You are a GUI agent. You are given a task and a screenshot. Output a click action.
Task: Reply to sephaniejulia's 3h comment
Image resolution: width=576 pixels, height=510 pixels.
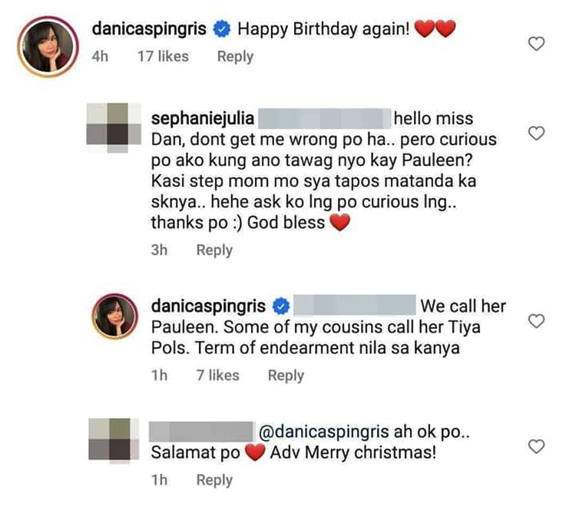(x=214, y=250)
